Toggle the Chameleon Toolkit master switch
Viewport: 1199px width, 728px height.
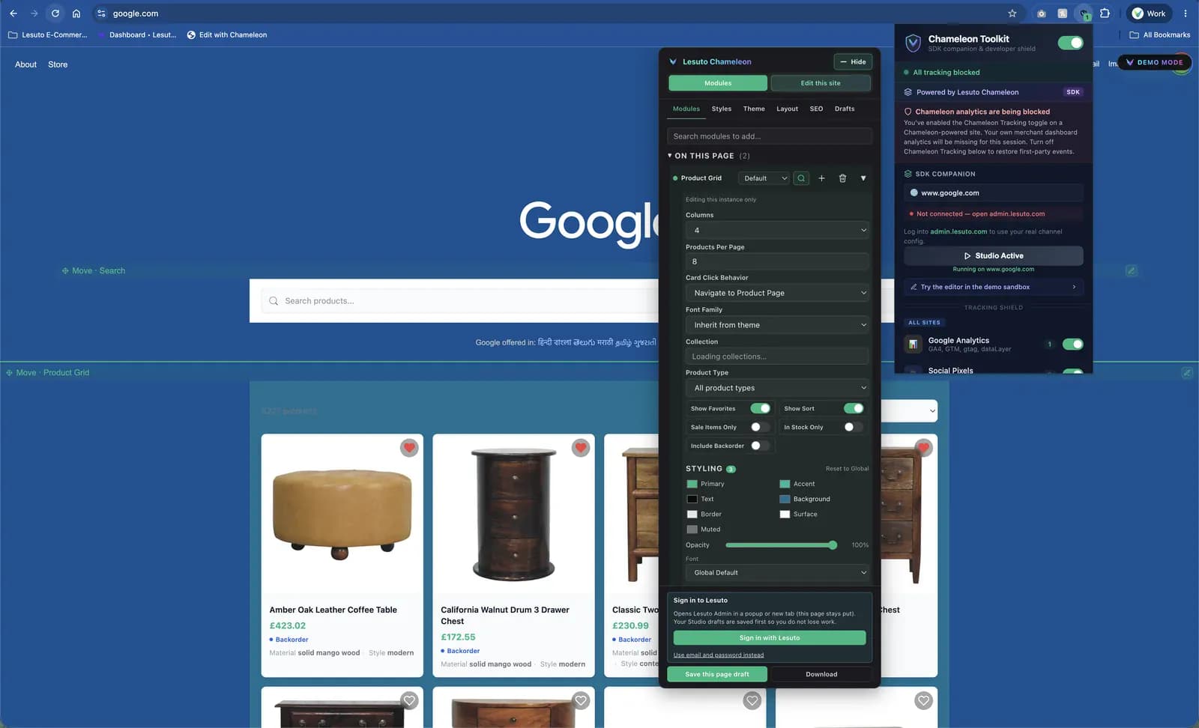tap(1070, 43)
